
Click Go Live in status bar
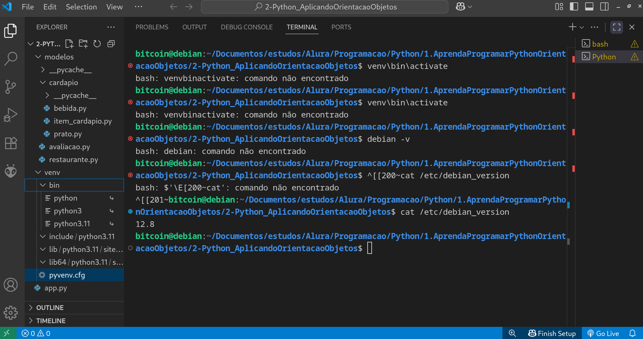click(x=603, y=333)
